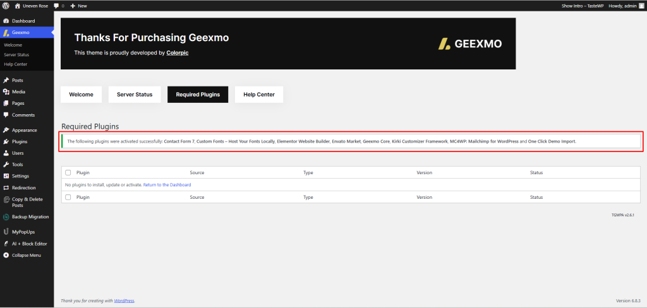This screenshot has width=647, height=308.
Task: Open the Appearance paintbrush icon
Action: point(6,130)
